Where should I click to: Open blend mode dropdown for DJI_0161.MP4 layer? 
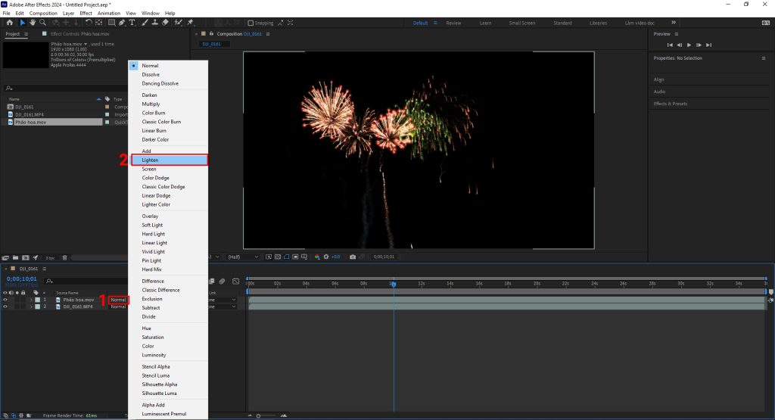tap(119, 306)
